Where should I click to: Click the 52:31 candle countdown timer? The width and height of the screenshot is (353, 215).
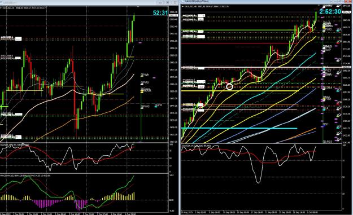point(160,13)
